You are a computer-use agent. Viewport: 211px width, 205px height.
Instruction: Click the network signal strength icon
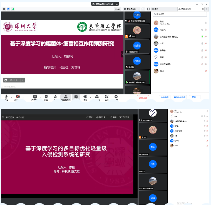(x=13, y=9)
